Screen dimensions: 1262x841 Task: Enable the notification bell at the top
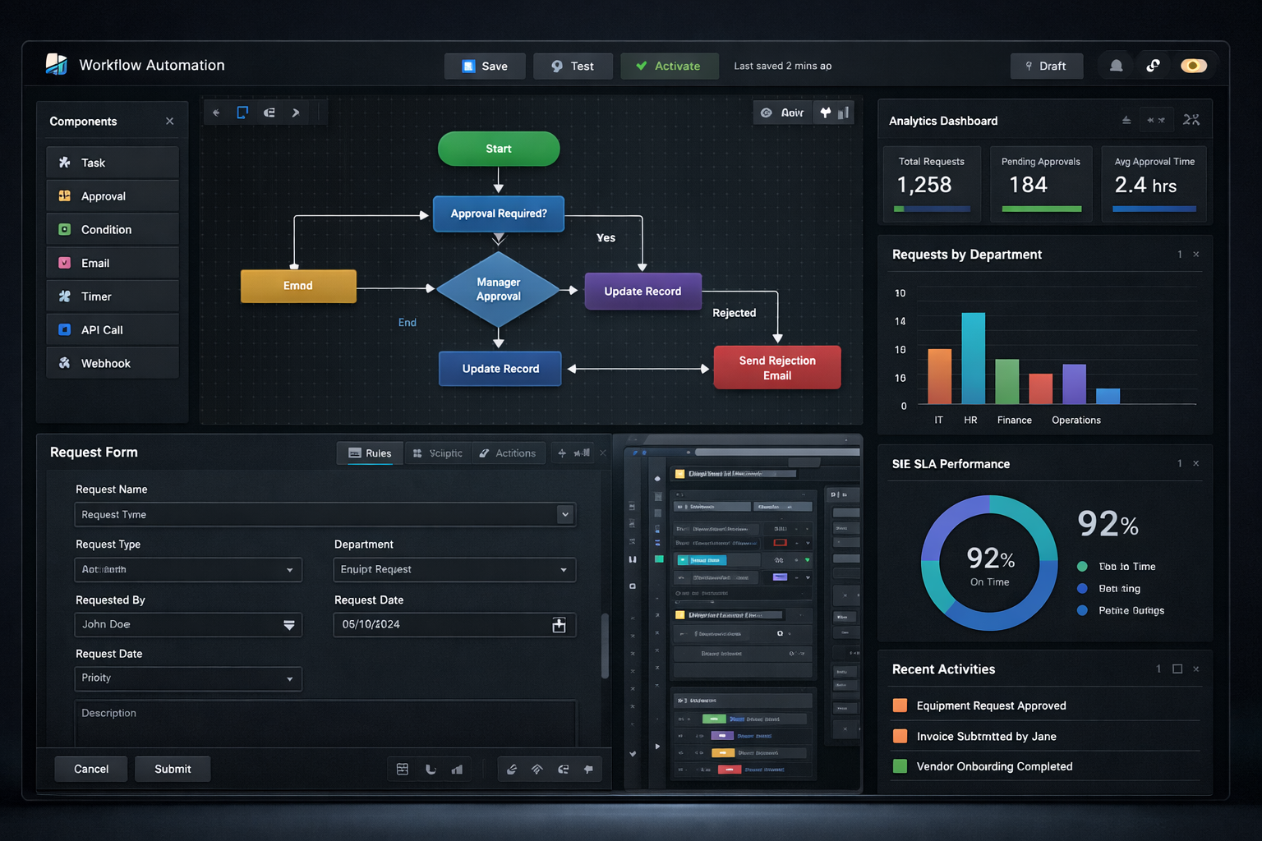(1115, 65)
